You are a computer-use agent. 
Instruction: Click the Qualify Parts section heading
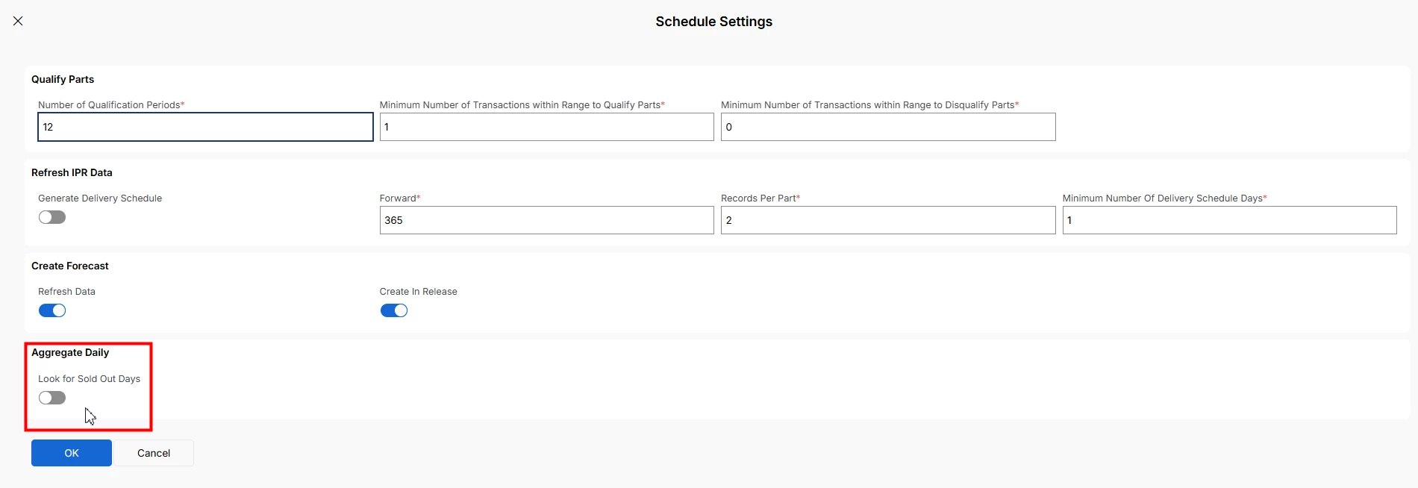(x=63, y=79)
